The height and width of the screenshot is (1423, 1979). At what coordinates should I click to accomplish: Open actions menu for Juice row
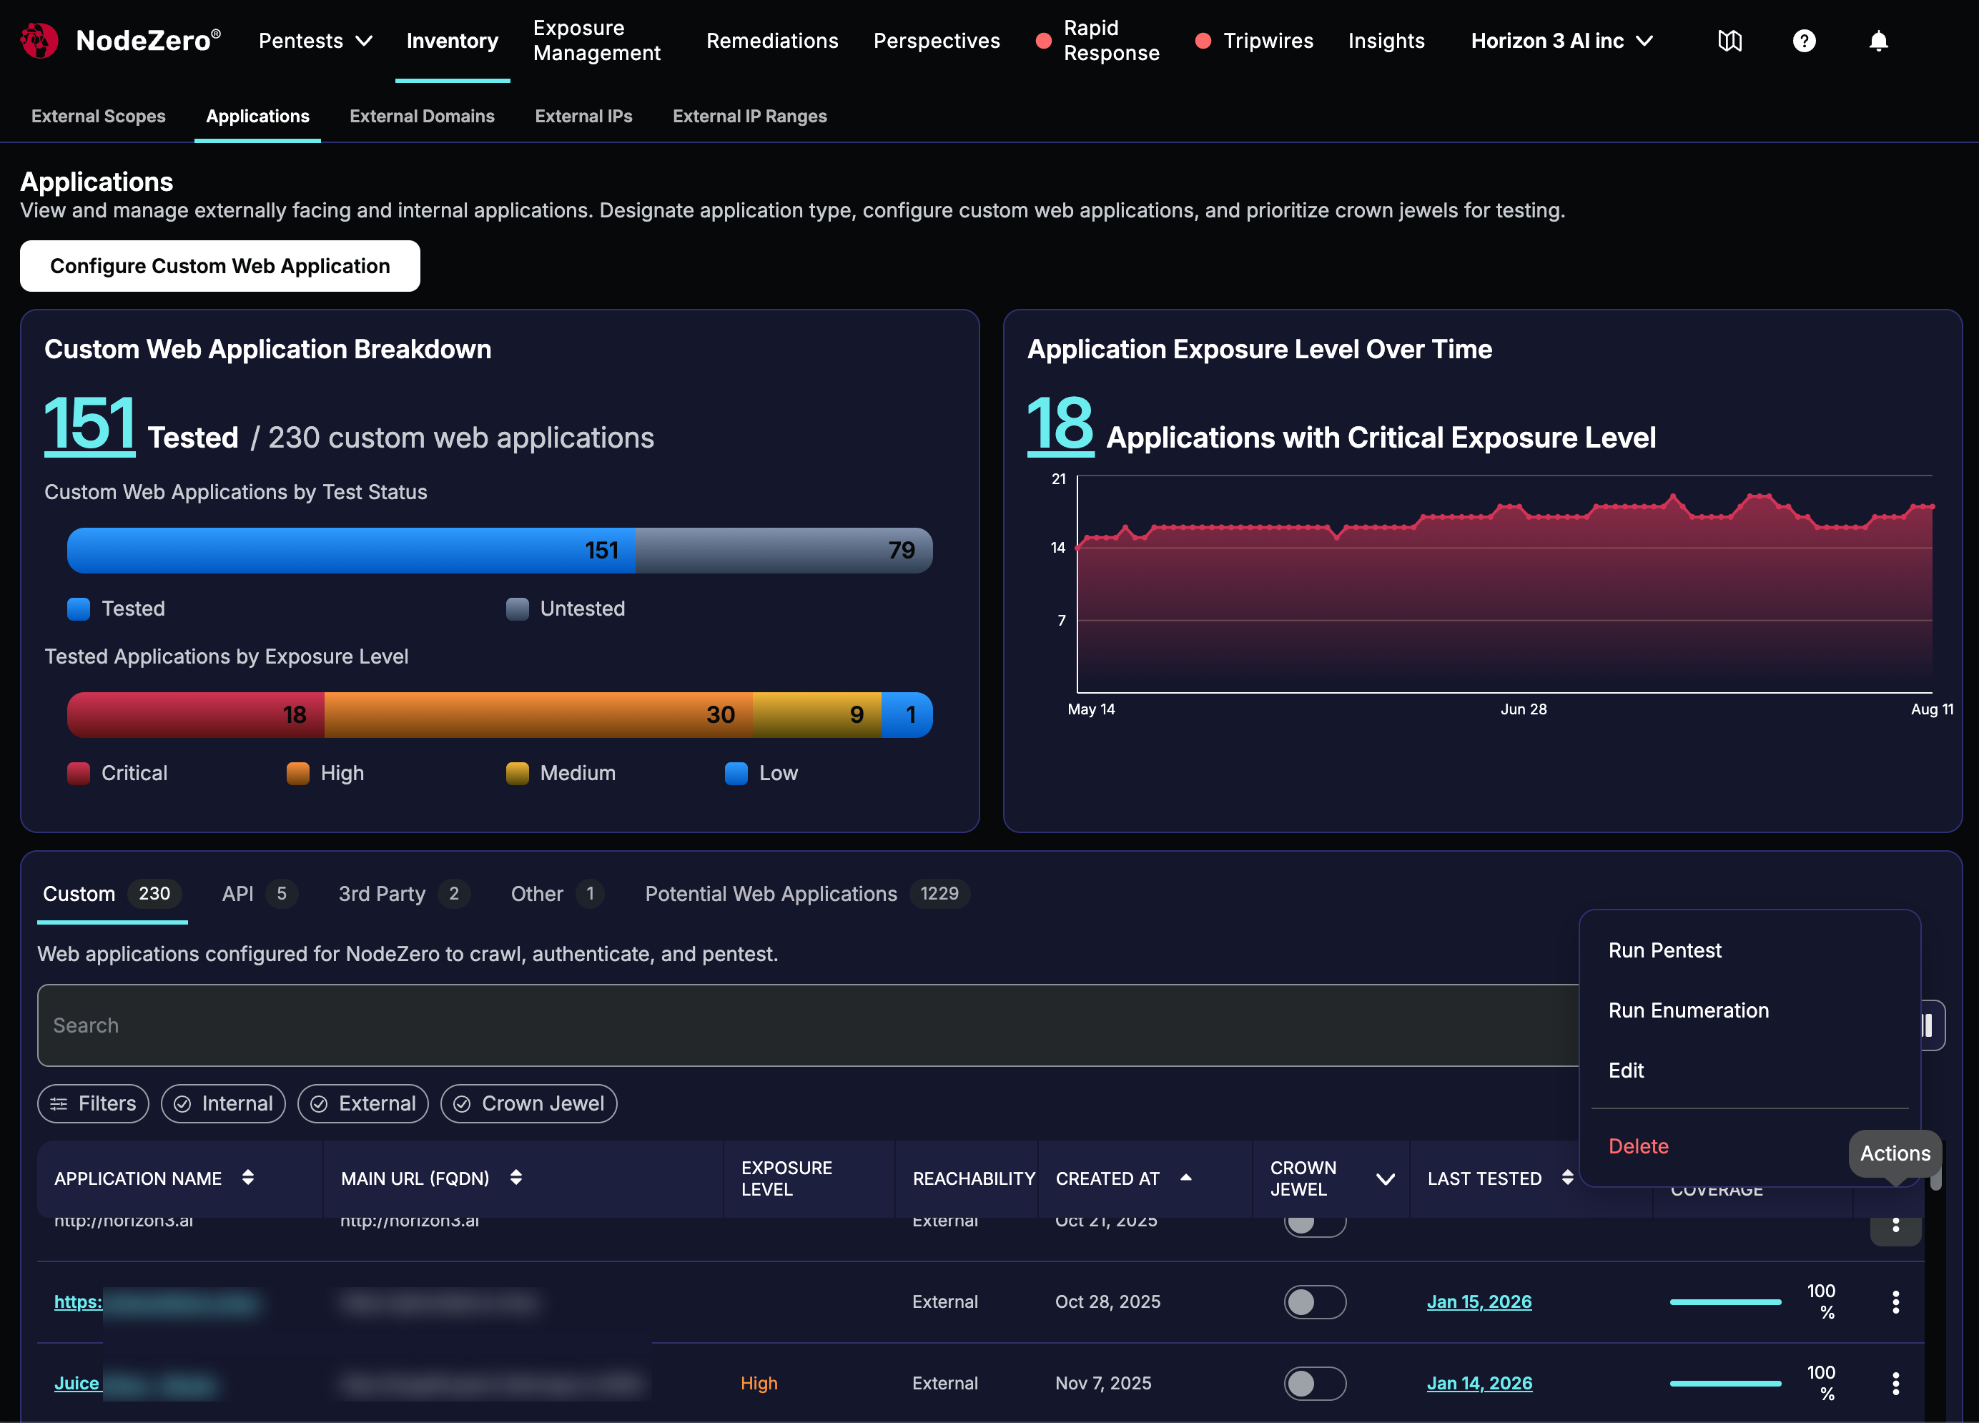[1895, 1383]
